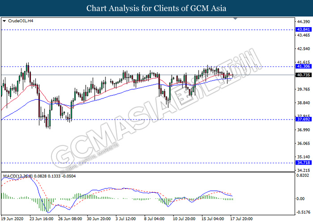The height and width of the screenshot is (223, 313).
Task: Click the 36.990 price axis value
Action: click(304, 130)
